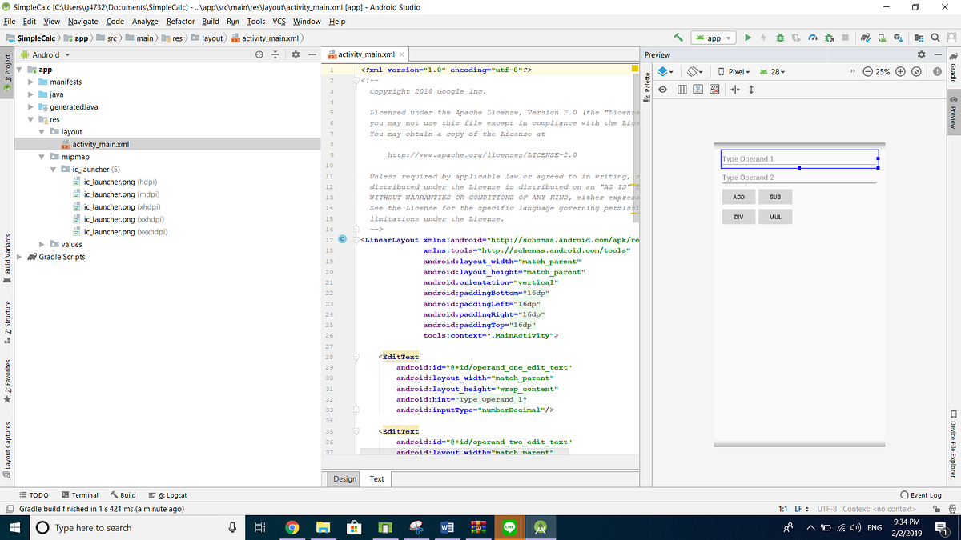The image size is (961, 540).
Task: Click the Windows taskbar search box
Action: point(136,527)
